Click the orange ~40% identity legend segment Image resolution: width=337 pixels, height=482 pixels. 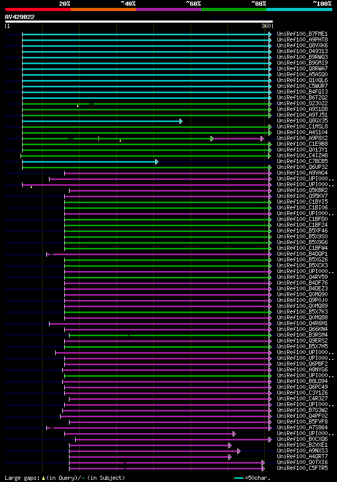(103, 9)
